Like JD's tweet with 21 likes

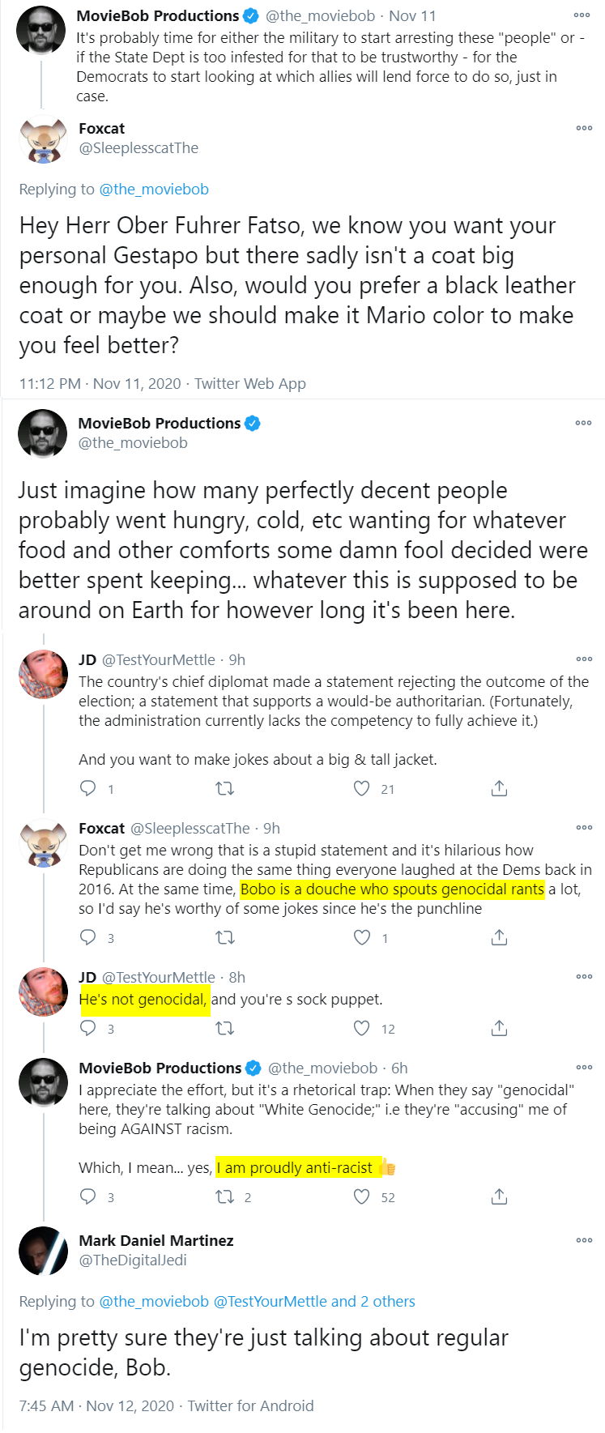point(362,788)
